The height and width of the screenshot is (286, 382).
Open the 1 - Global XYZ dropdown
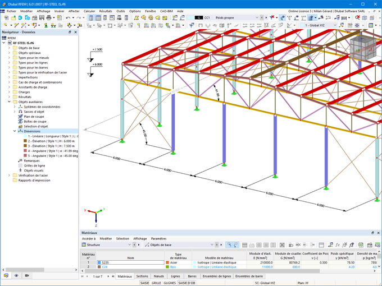point(335,25)
